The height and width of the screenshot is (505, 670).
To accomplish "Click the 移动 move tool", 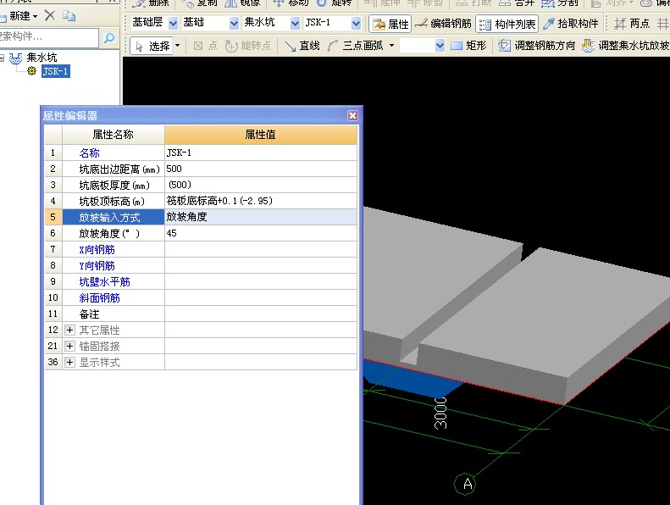I will [291, 3].
